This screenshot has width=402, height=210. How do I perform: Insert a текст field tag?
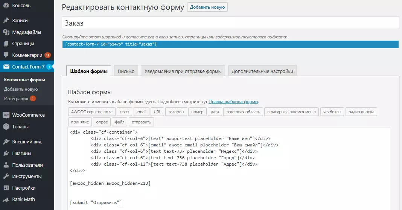pos(124,112)
